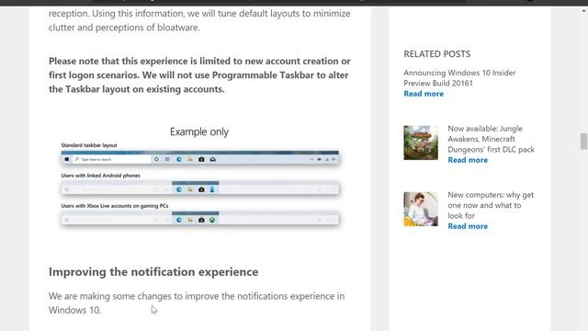
Task: Click Store icon in Xbox gaming taskbar example
Action: (x=201, y=220)
